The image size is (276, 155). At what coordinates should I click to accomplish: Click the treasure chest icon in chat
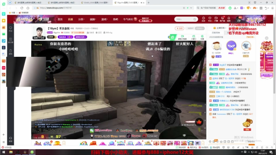pos(247,123)
